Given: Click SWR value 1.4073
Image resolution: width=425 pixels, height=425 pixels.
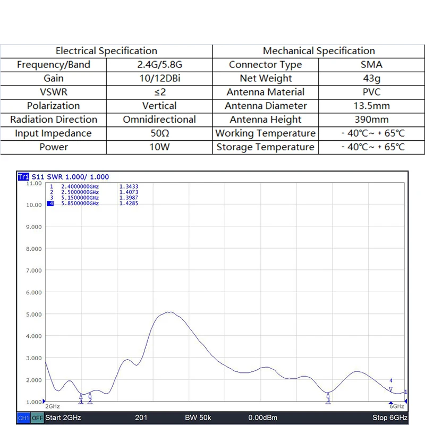Looking at the screenshot, I should [x=129, y=192].
